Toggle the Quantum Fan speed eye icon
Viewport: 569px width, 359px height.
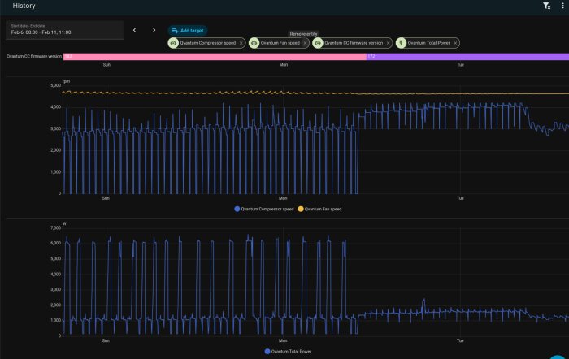254,43
